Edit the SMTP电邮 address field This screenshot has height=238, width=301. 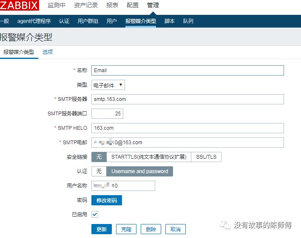(187, 143)
